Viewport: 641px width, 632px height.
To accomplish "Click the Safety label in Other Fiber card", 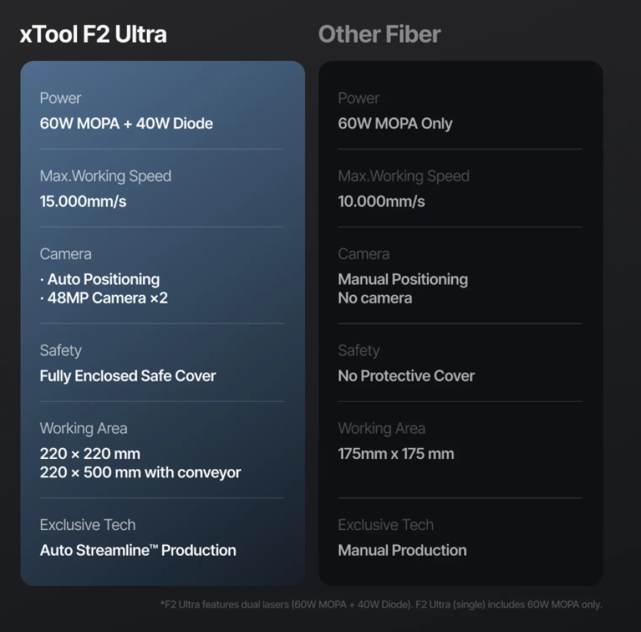I will 358,351.
